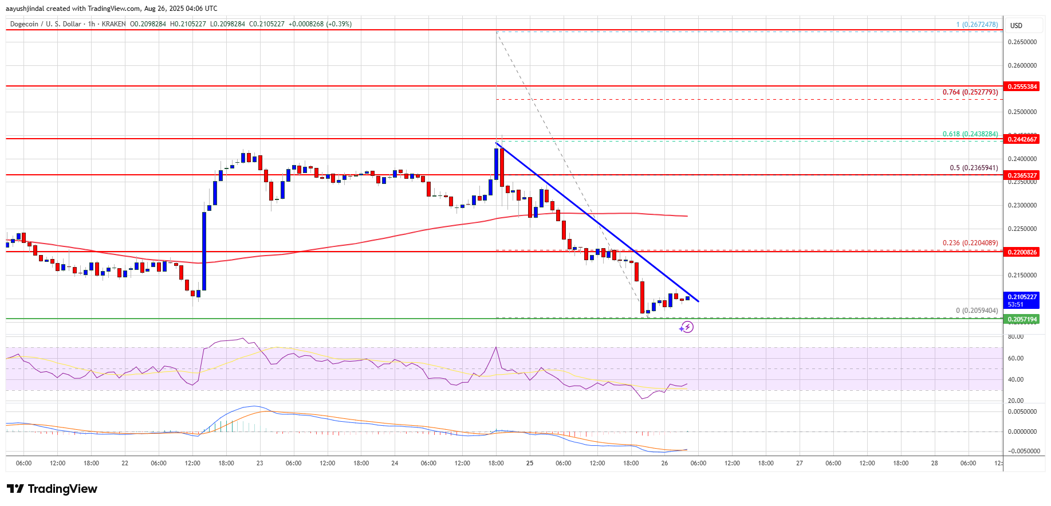This screenshot has height=506, width=1051.
Task: Click the Fib 1 (0.2672478) level label
Action: click(977, 25)
